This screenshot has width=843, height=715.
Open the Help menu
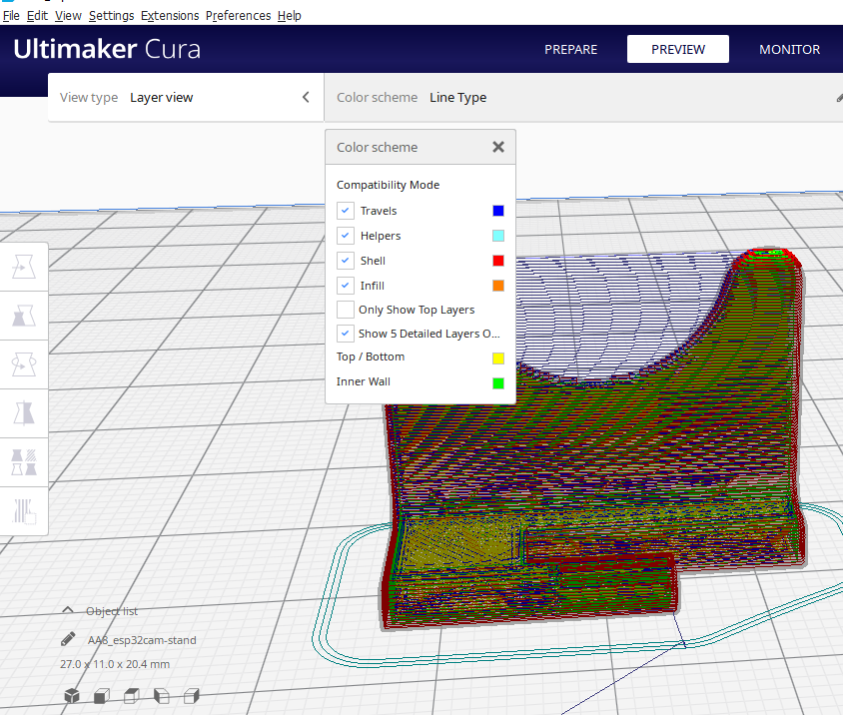[290, 16]
